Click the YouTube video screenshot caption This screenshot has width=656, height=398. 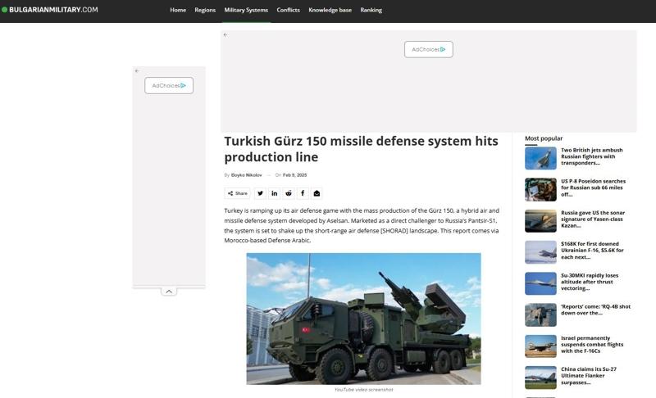[x=363, y=390]
